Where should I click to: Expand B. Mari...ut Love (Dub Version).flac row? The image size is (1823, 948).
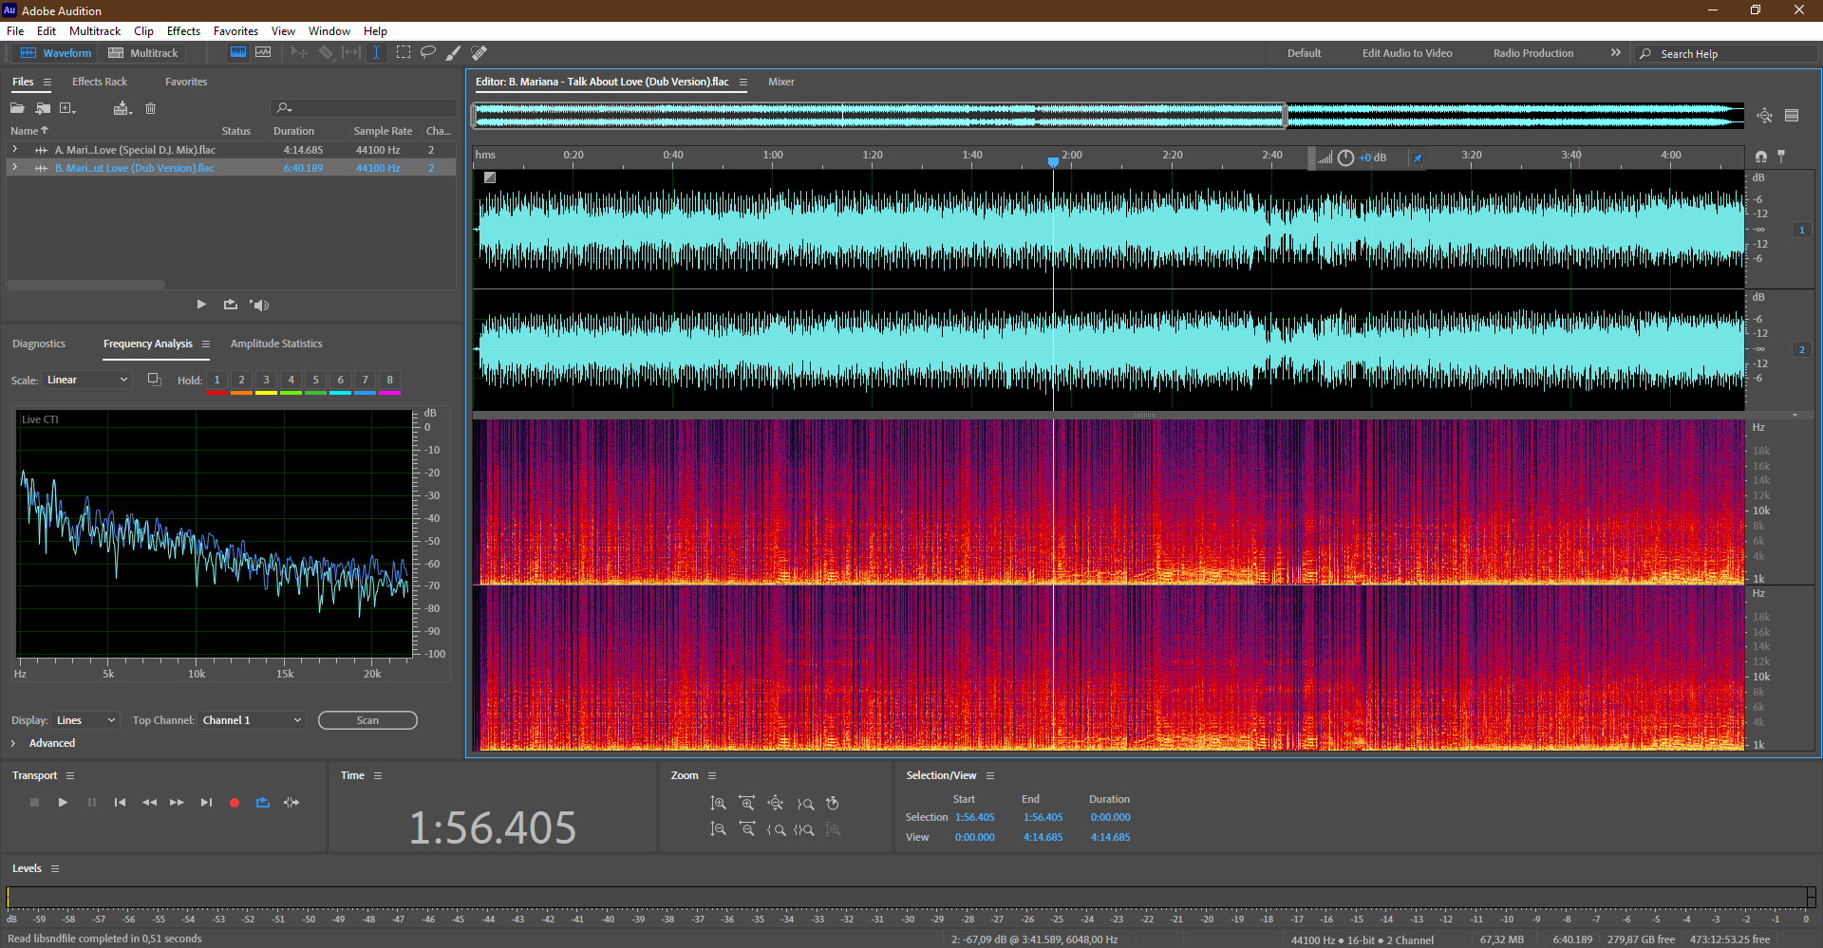pyautogui.click(x=15, y=167)
